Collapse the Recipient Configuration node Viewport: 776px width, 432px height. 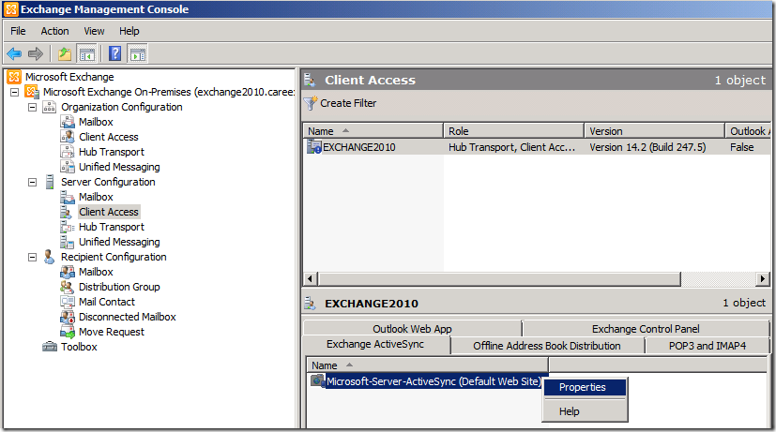32,257
